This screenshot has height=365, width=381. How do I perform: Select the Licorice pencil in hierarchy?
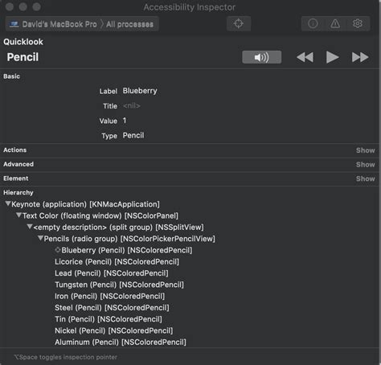point(117,261)
